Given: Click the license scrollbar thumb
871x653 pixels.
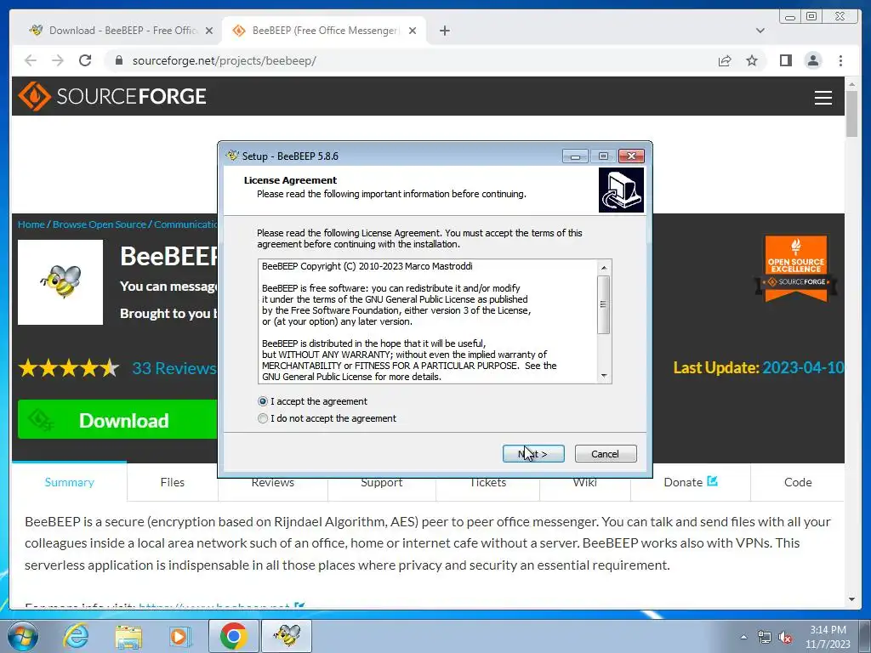Looking at the screenshot, I should click(x=604, y=304).
